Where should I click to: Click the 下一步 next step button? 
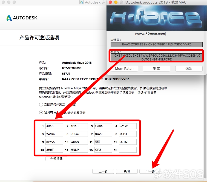tap(150, 171)
